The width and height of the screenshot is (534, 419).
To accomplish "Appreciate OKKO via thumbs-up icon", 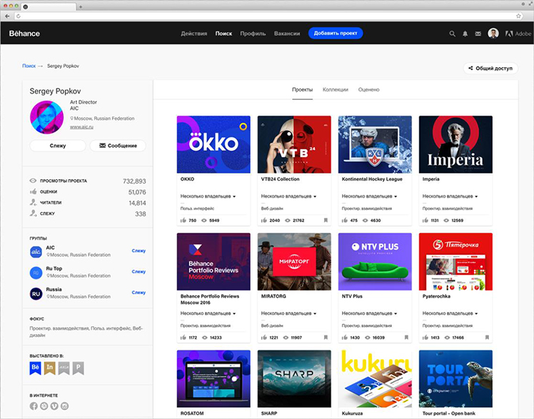I will (183, 221).
